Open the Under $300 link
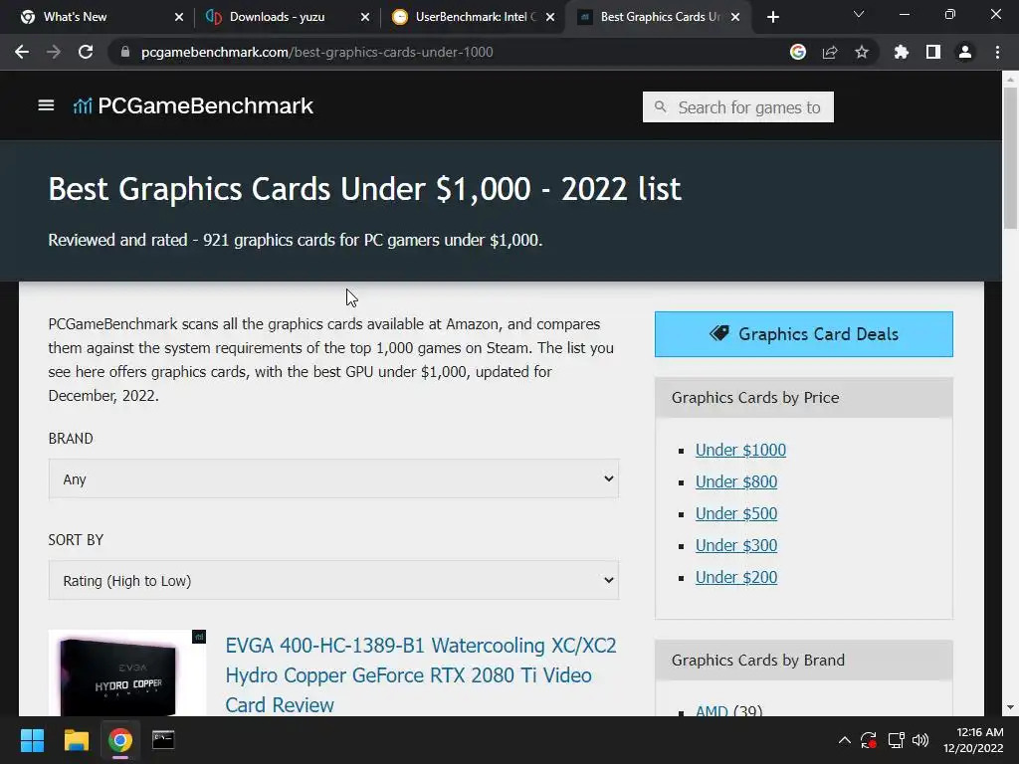Screen dimensions: 1019x764 click(736, 545)
